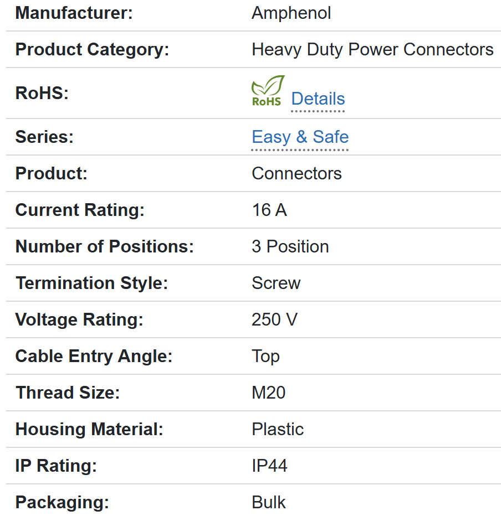Click the Product: label
Image resolution: width=501 pixels, height=516 pixels.
pos(52,173)
